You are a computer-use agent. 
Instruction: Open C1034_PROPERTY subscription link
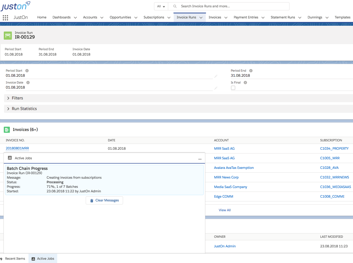click(x=334, y=149)
